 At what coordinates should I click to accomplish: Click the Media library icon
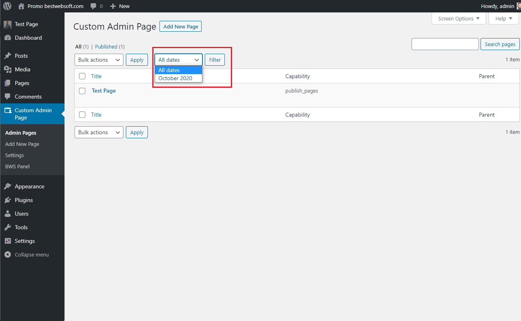(x=8, y=69)
